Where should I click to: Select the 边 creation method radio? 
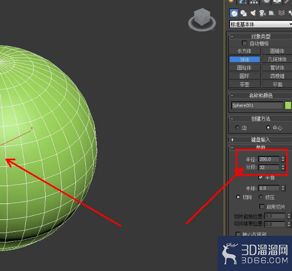pyautogui.click(x=237, y=128)
